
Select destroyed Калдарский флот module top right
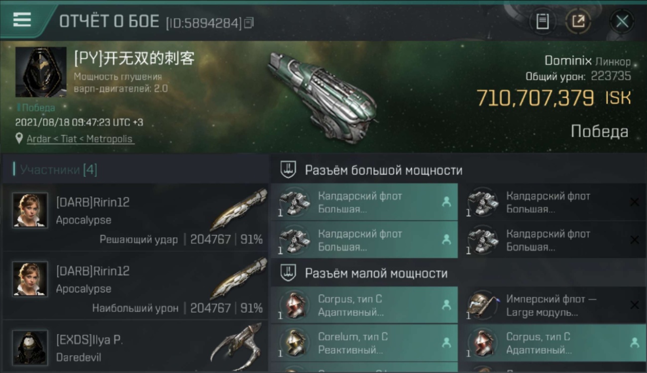click(x=552, y=202)
